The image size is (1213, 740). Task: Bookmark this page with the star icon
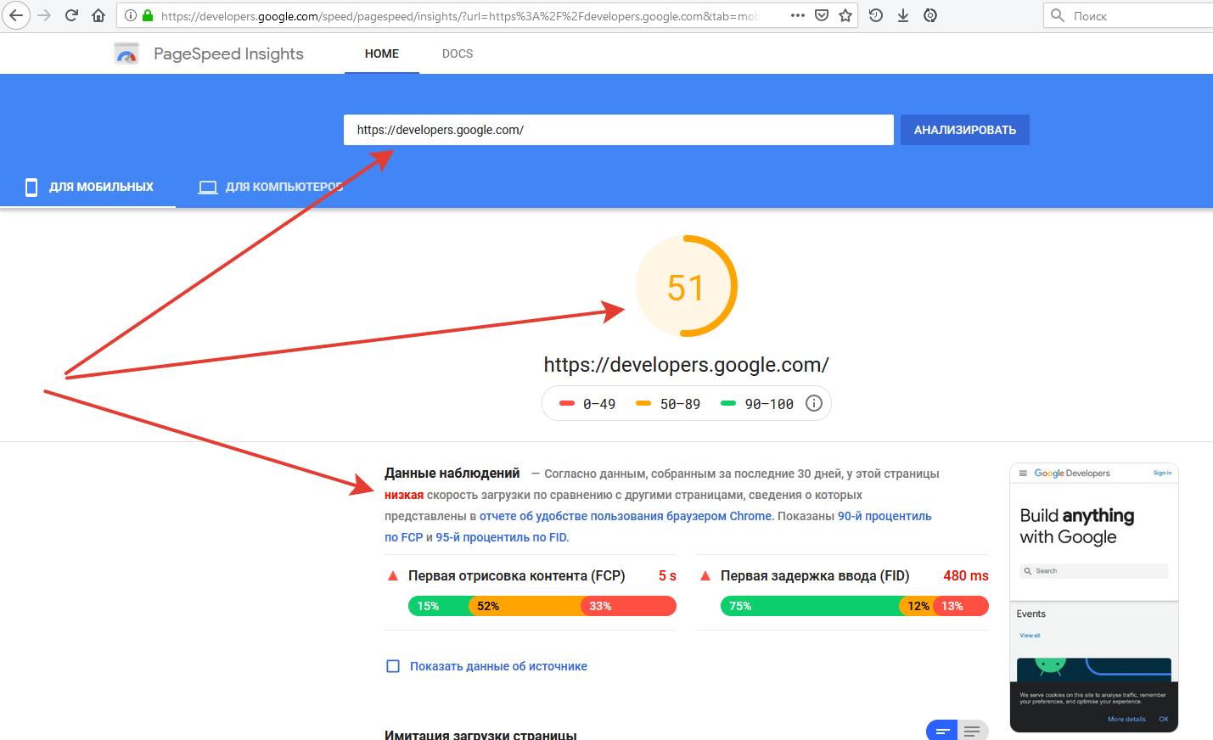point(845,15)
